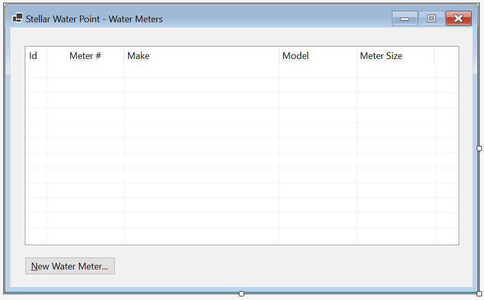Click the first empty row under Make
Image resolution: width=484 pixels, height=300 pixels.
[x=202, y=71]
